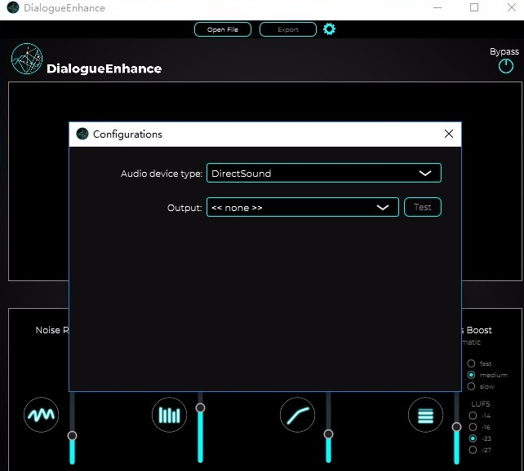This screenshot has width=524, height=471.
Task: Click the DialogueEnhance circular logo
Action: (x=27, y=59)
